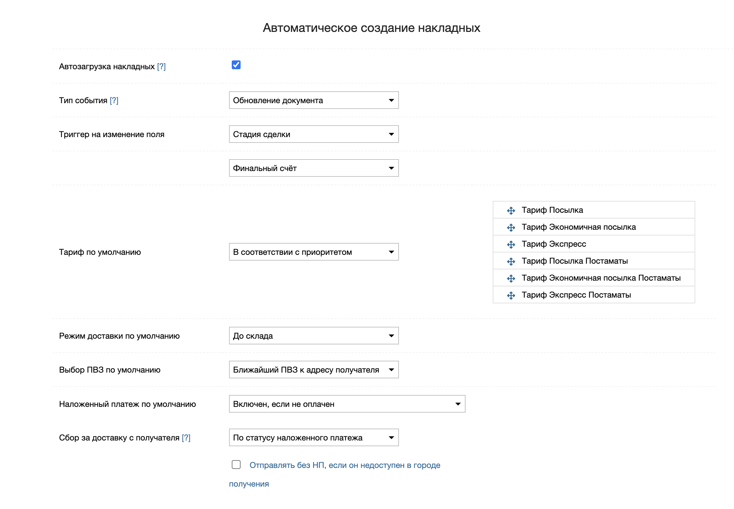Click drag handle beside Тариф Экономичная посылка

(511, 228)
